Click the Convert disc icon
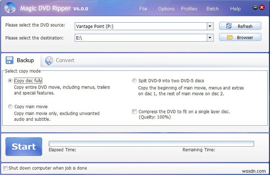 (x=49, y=61)
